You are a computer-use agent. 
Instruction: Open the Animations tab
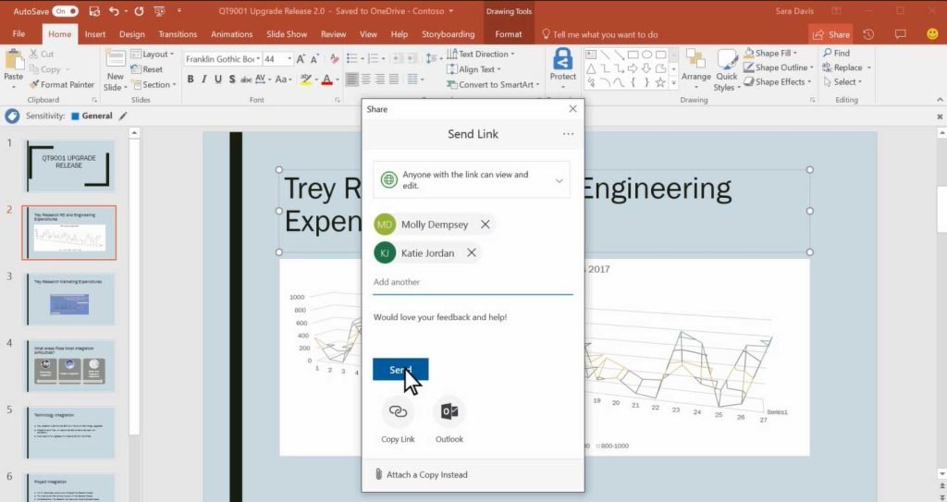pyautogui.click(x=231, y=34)
